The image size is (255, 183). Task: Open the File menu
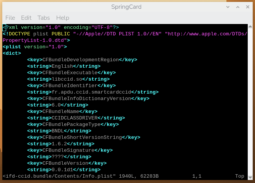pos(10,18)
